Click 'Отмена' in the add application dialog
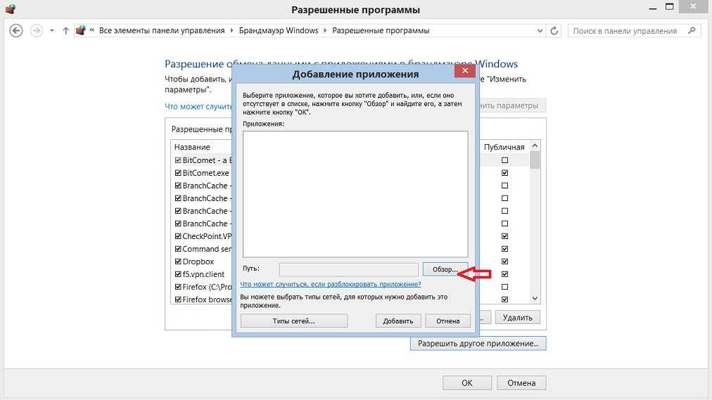This screenshot has width=712, height=400. [447, 321]
